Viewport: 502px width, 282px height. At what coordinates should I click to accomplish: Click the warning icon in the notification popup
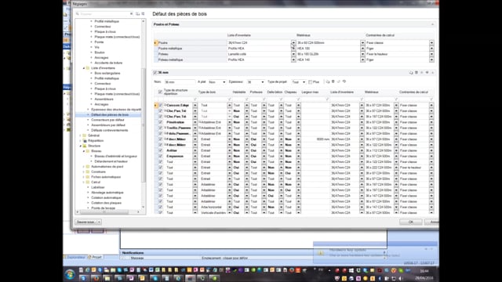click(x=321, y=253)
